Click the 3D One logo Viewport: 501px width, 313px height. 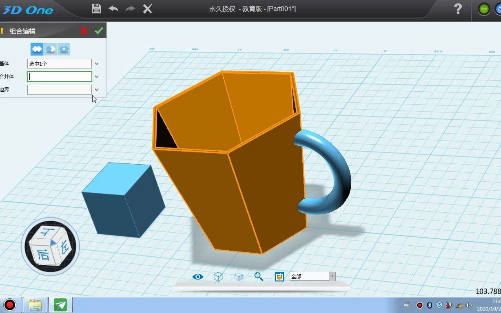[27, 10]
